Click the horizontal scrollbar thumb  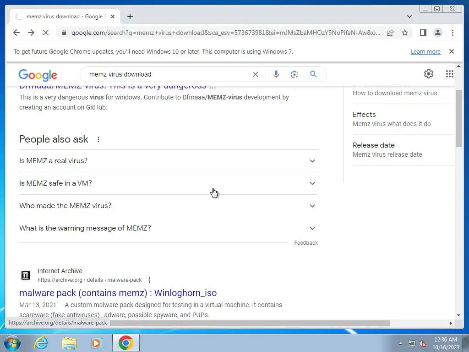(x=250, y=323)
